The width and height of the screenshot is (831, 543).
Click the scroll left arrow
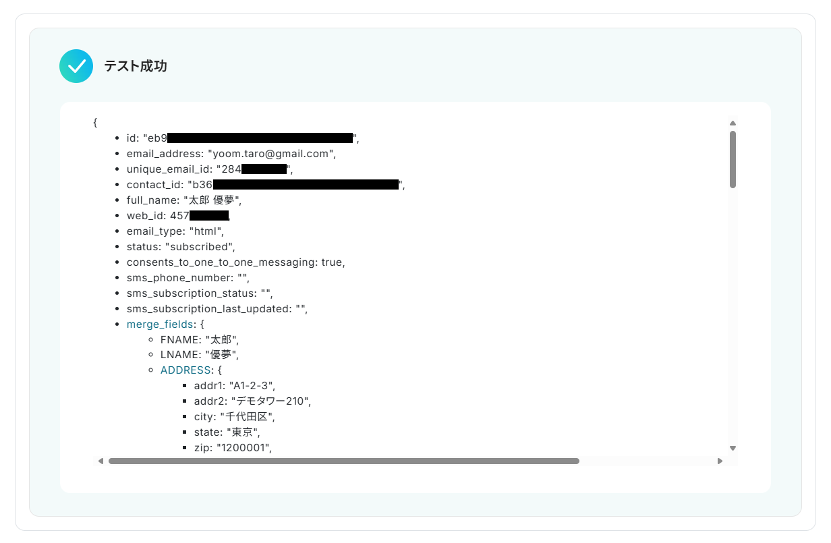click(x=101, y=461)
